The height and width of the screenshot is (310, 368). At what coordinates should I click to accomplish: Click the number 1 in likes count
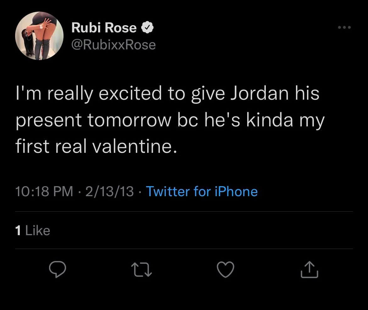tap(18, 231)
